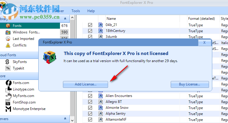Open the Tools menu

tap(76, 11)
